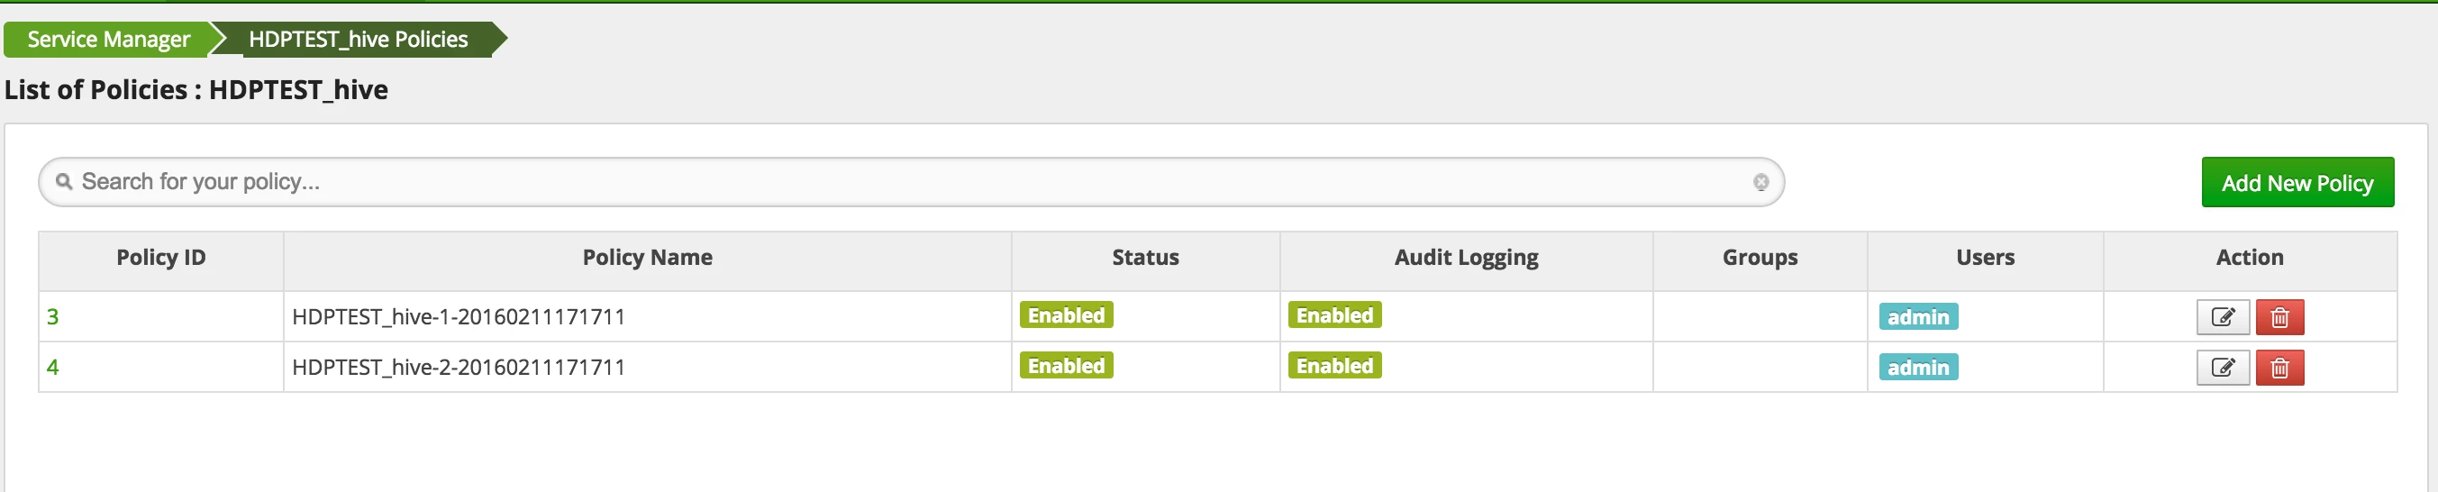Focus the Search for your policy field

coord(911,182)
